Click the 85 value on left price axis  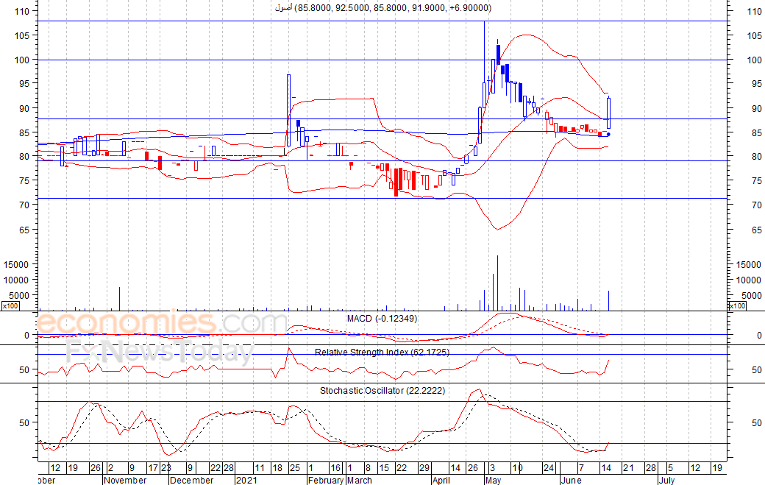24,132
